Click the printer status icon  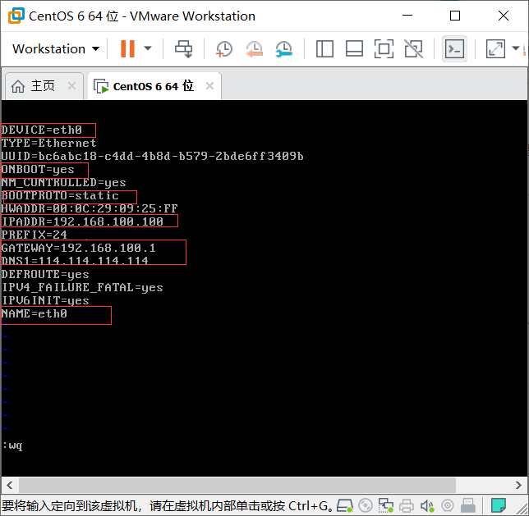point(407,505)
